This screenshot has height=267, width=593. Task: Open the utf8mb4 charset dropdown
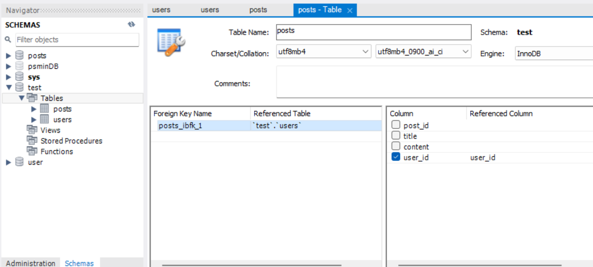point(324,51)
